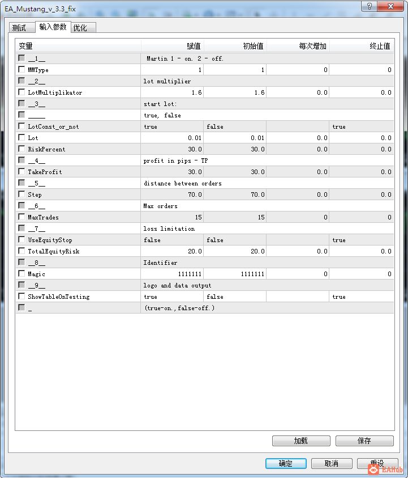This screenshot has width=408, height=478.
Task: Check the RiskPercent checkbox
Action: (x=22, y=149)
